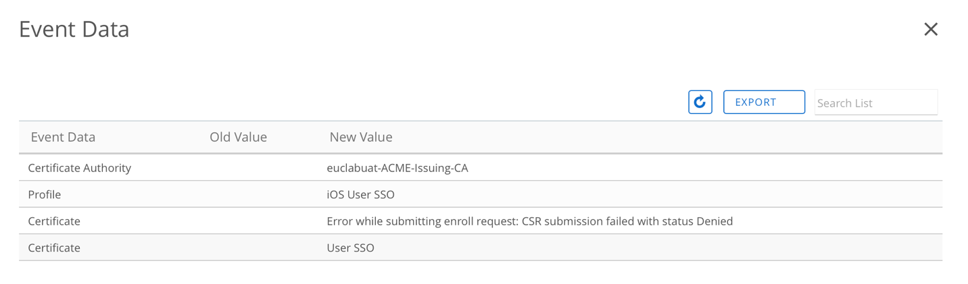Viewport: 968px width, 284px height.
Task: Click the Event Data dialog title
Action: (74, 29)
